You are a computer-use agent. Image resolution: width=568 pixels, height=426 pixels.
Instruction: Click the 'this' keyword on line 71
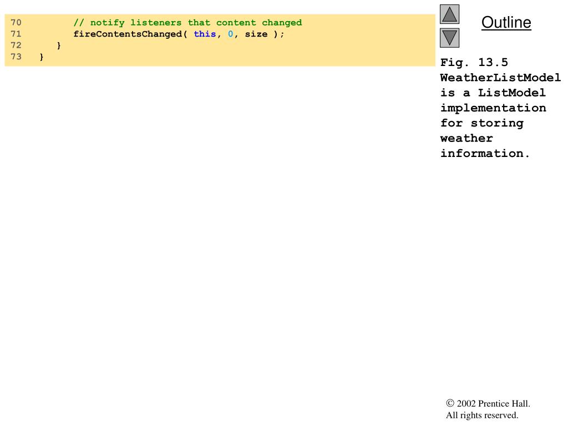tap(205, 34)
